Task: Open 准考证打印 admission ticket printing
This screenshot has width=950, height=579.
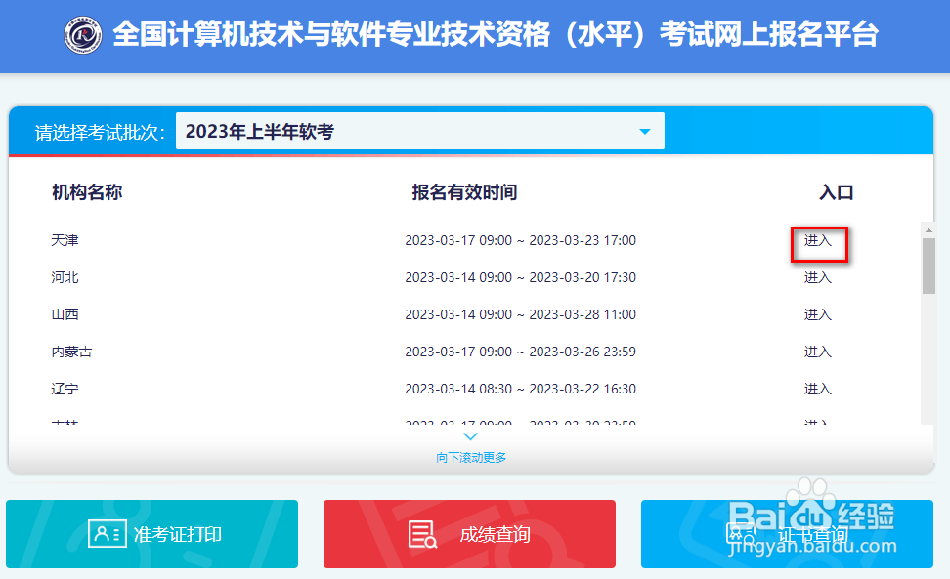Action: coord(152,534)
